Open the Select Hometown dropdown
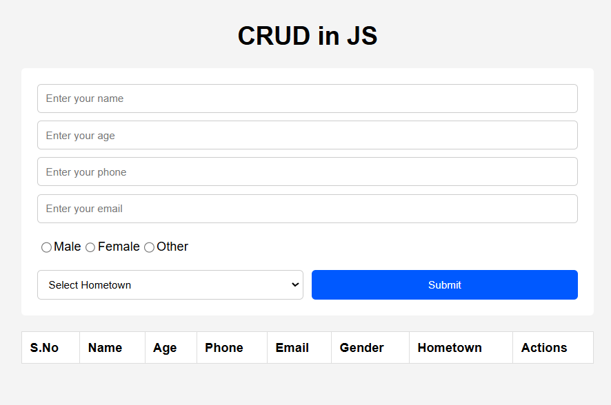The image size is (611, 405). point(170,285)
